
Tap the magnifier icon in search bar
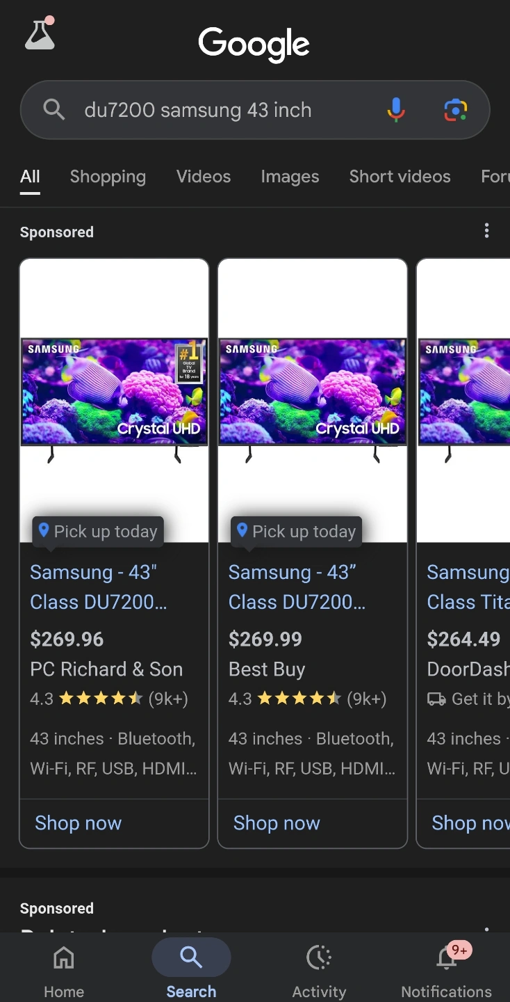54,110
